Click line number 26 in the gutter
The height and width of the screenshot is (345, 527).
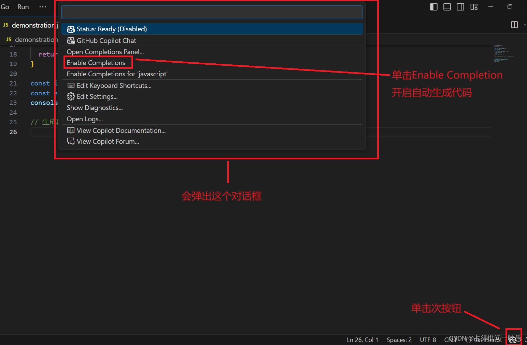tap(13, 132)
